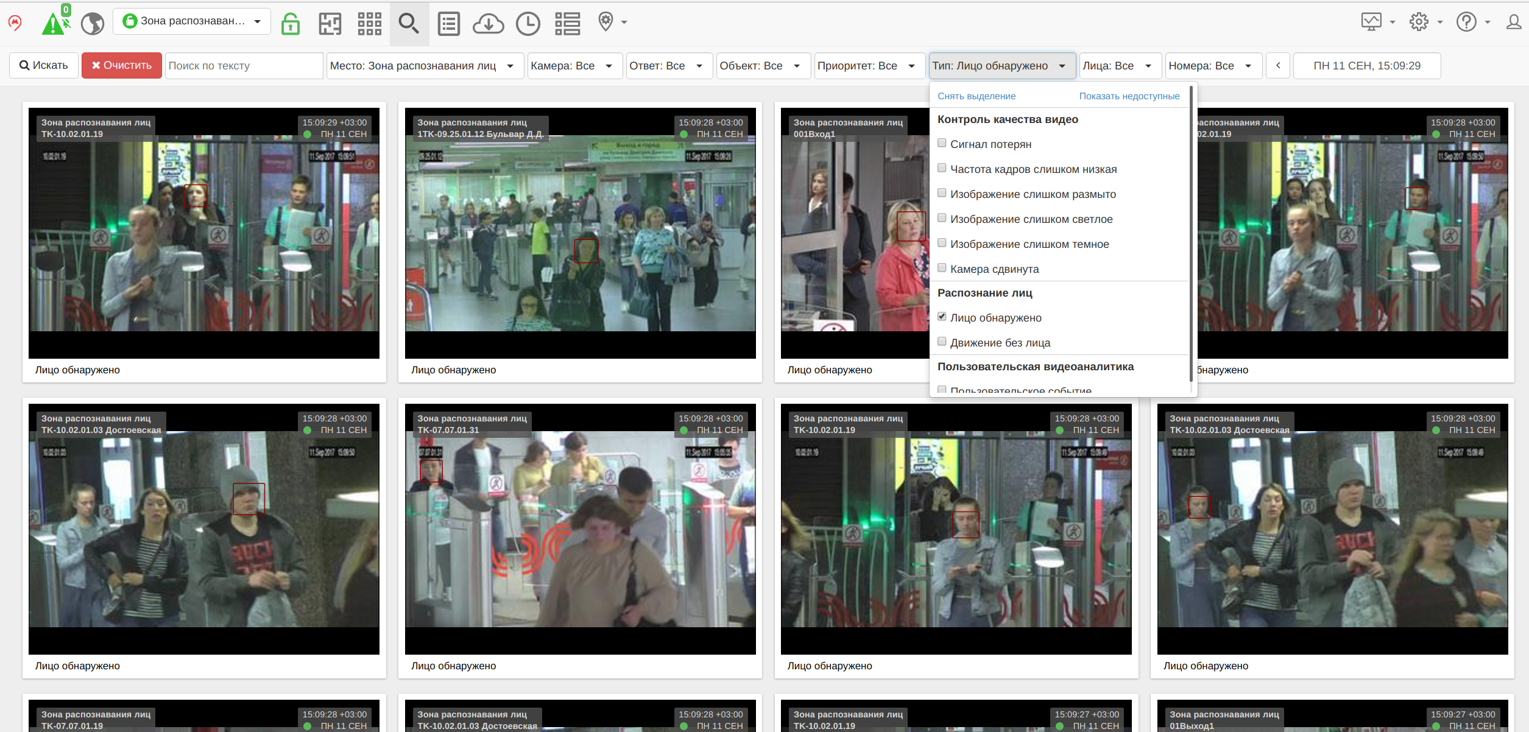Click the date field ПН 11 СЕН, 15:09:29

(1367, 65)
